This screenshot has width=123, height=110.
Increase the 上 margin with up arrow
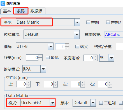pos(28,82)
